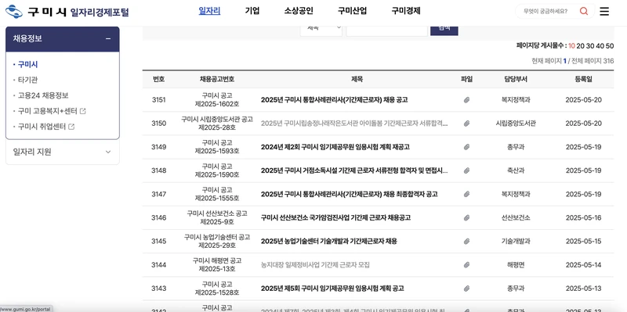Open attachment icon for post 3150

466,124
